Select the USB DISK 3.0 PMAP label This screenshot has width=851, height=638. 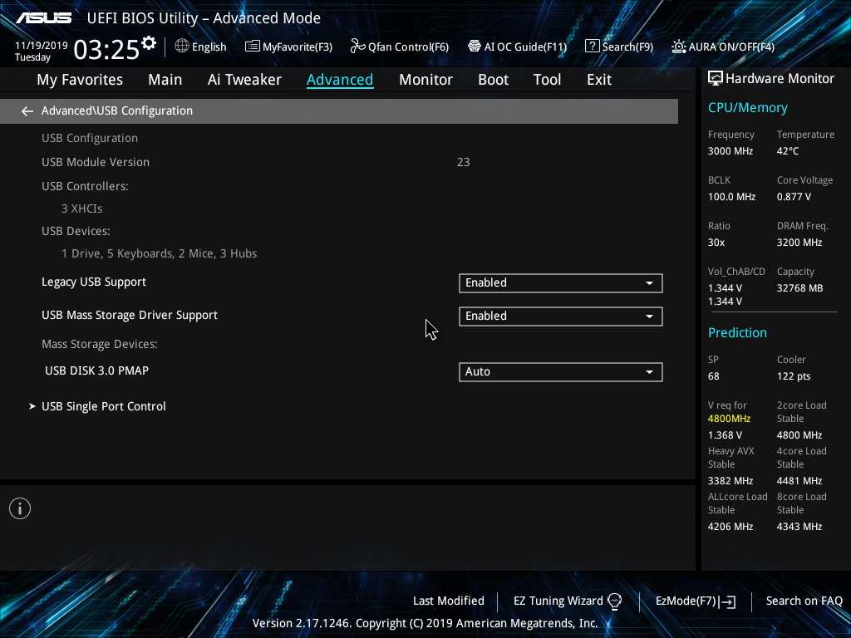pos(96,371)
